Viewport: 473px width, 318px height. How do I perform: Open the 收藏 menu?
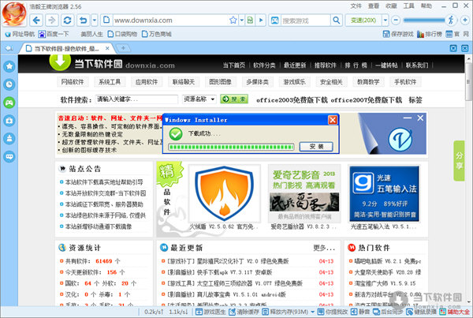(x=391, y=6)
